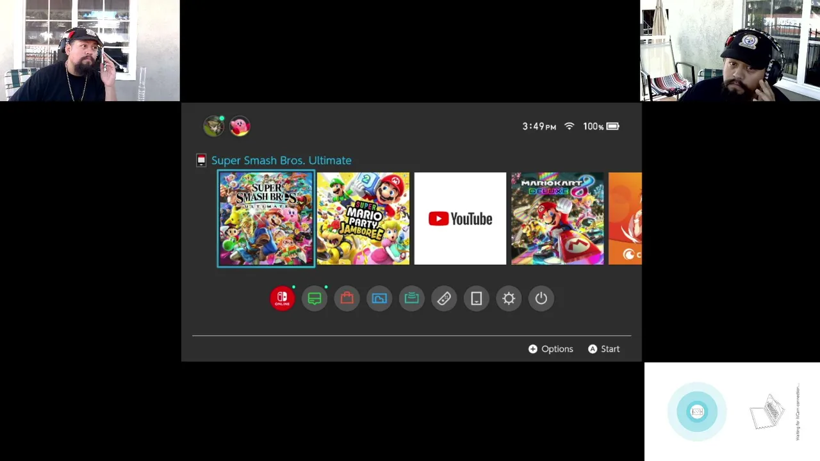
Task: Select the Sleep Mode power icon
Action: point(541,298)
